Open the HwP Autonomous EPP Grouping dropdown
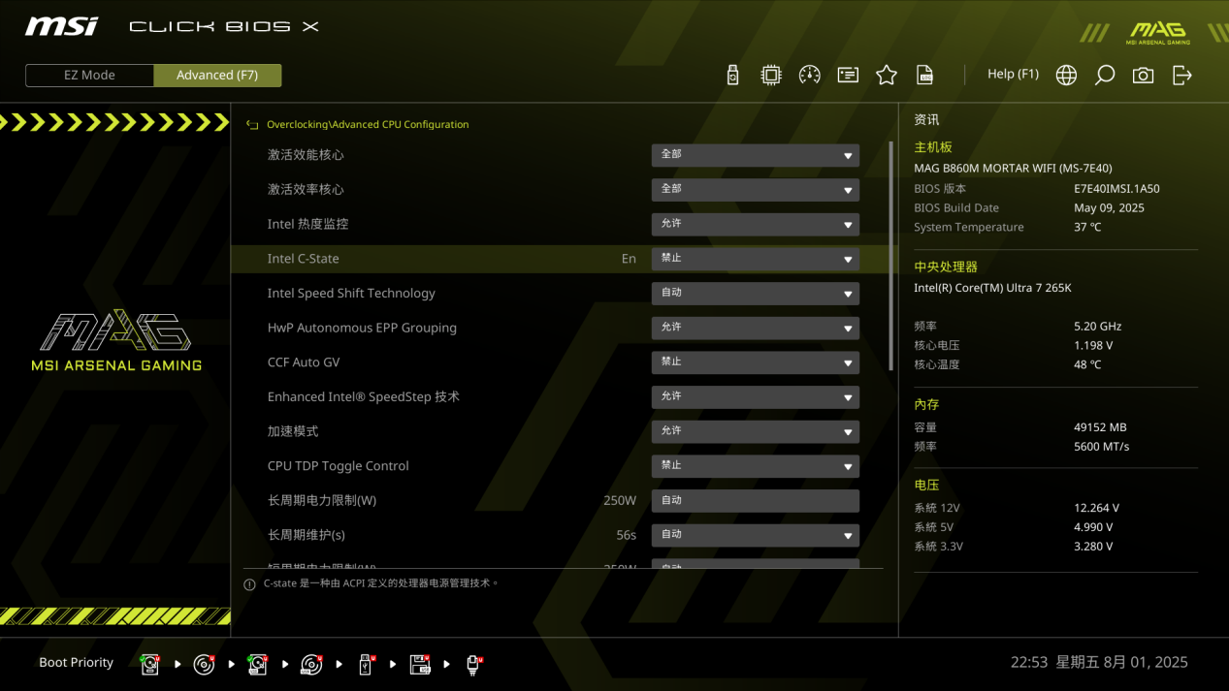 point(755,328)
